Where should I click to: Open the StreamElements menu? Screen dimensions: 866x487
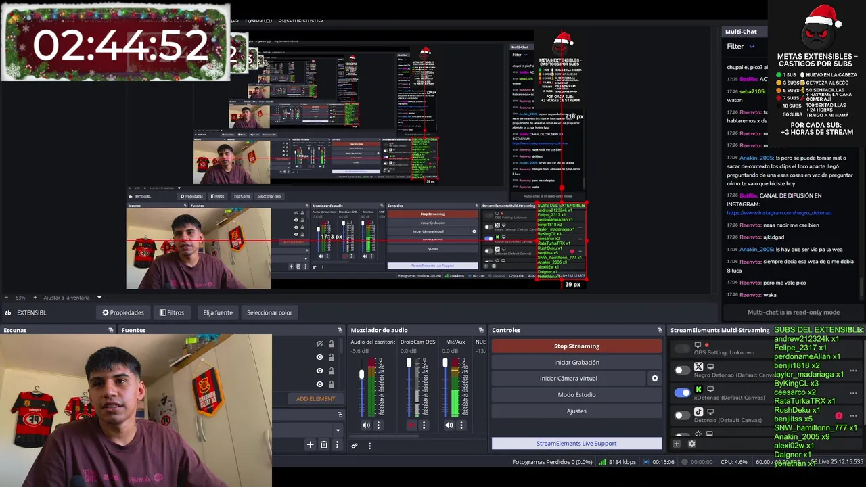[301, 20]
